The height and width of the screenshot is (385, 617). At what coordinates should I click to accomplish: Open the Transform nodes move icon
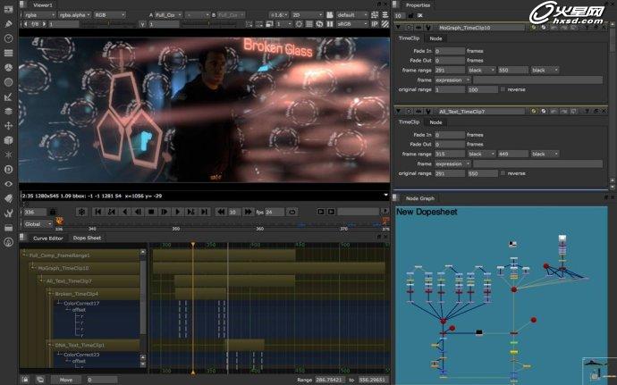8,126
